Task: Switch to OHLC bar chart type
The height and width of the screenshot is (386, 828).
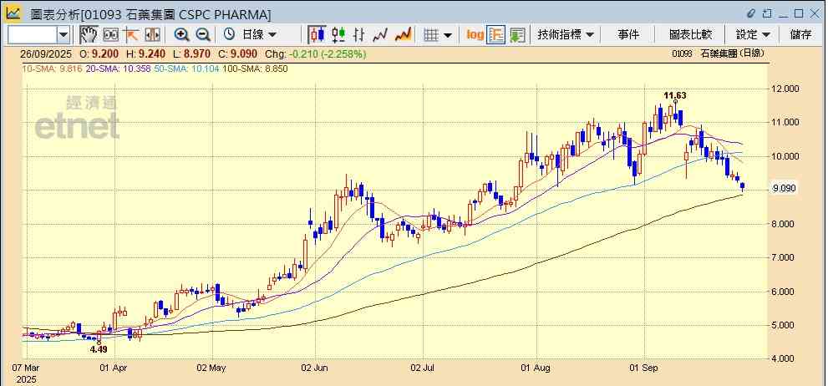Action: point(359,35)
